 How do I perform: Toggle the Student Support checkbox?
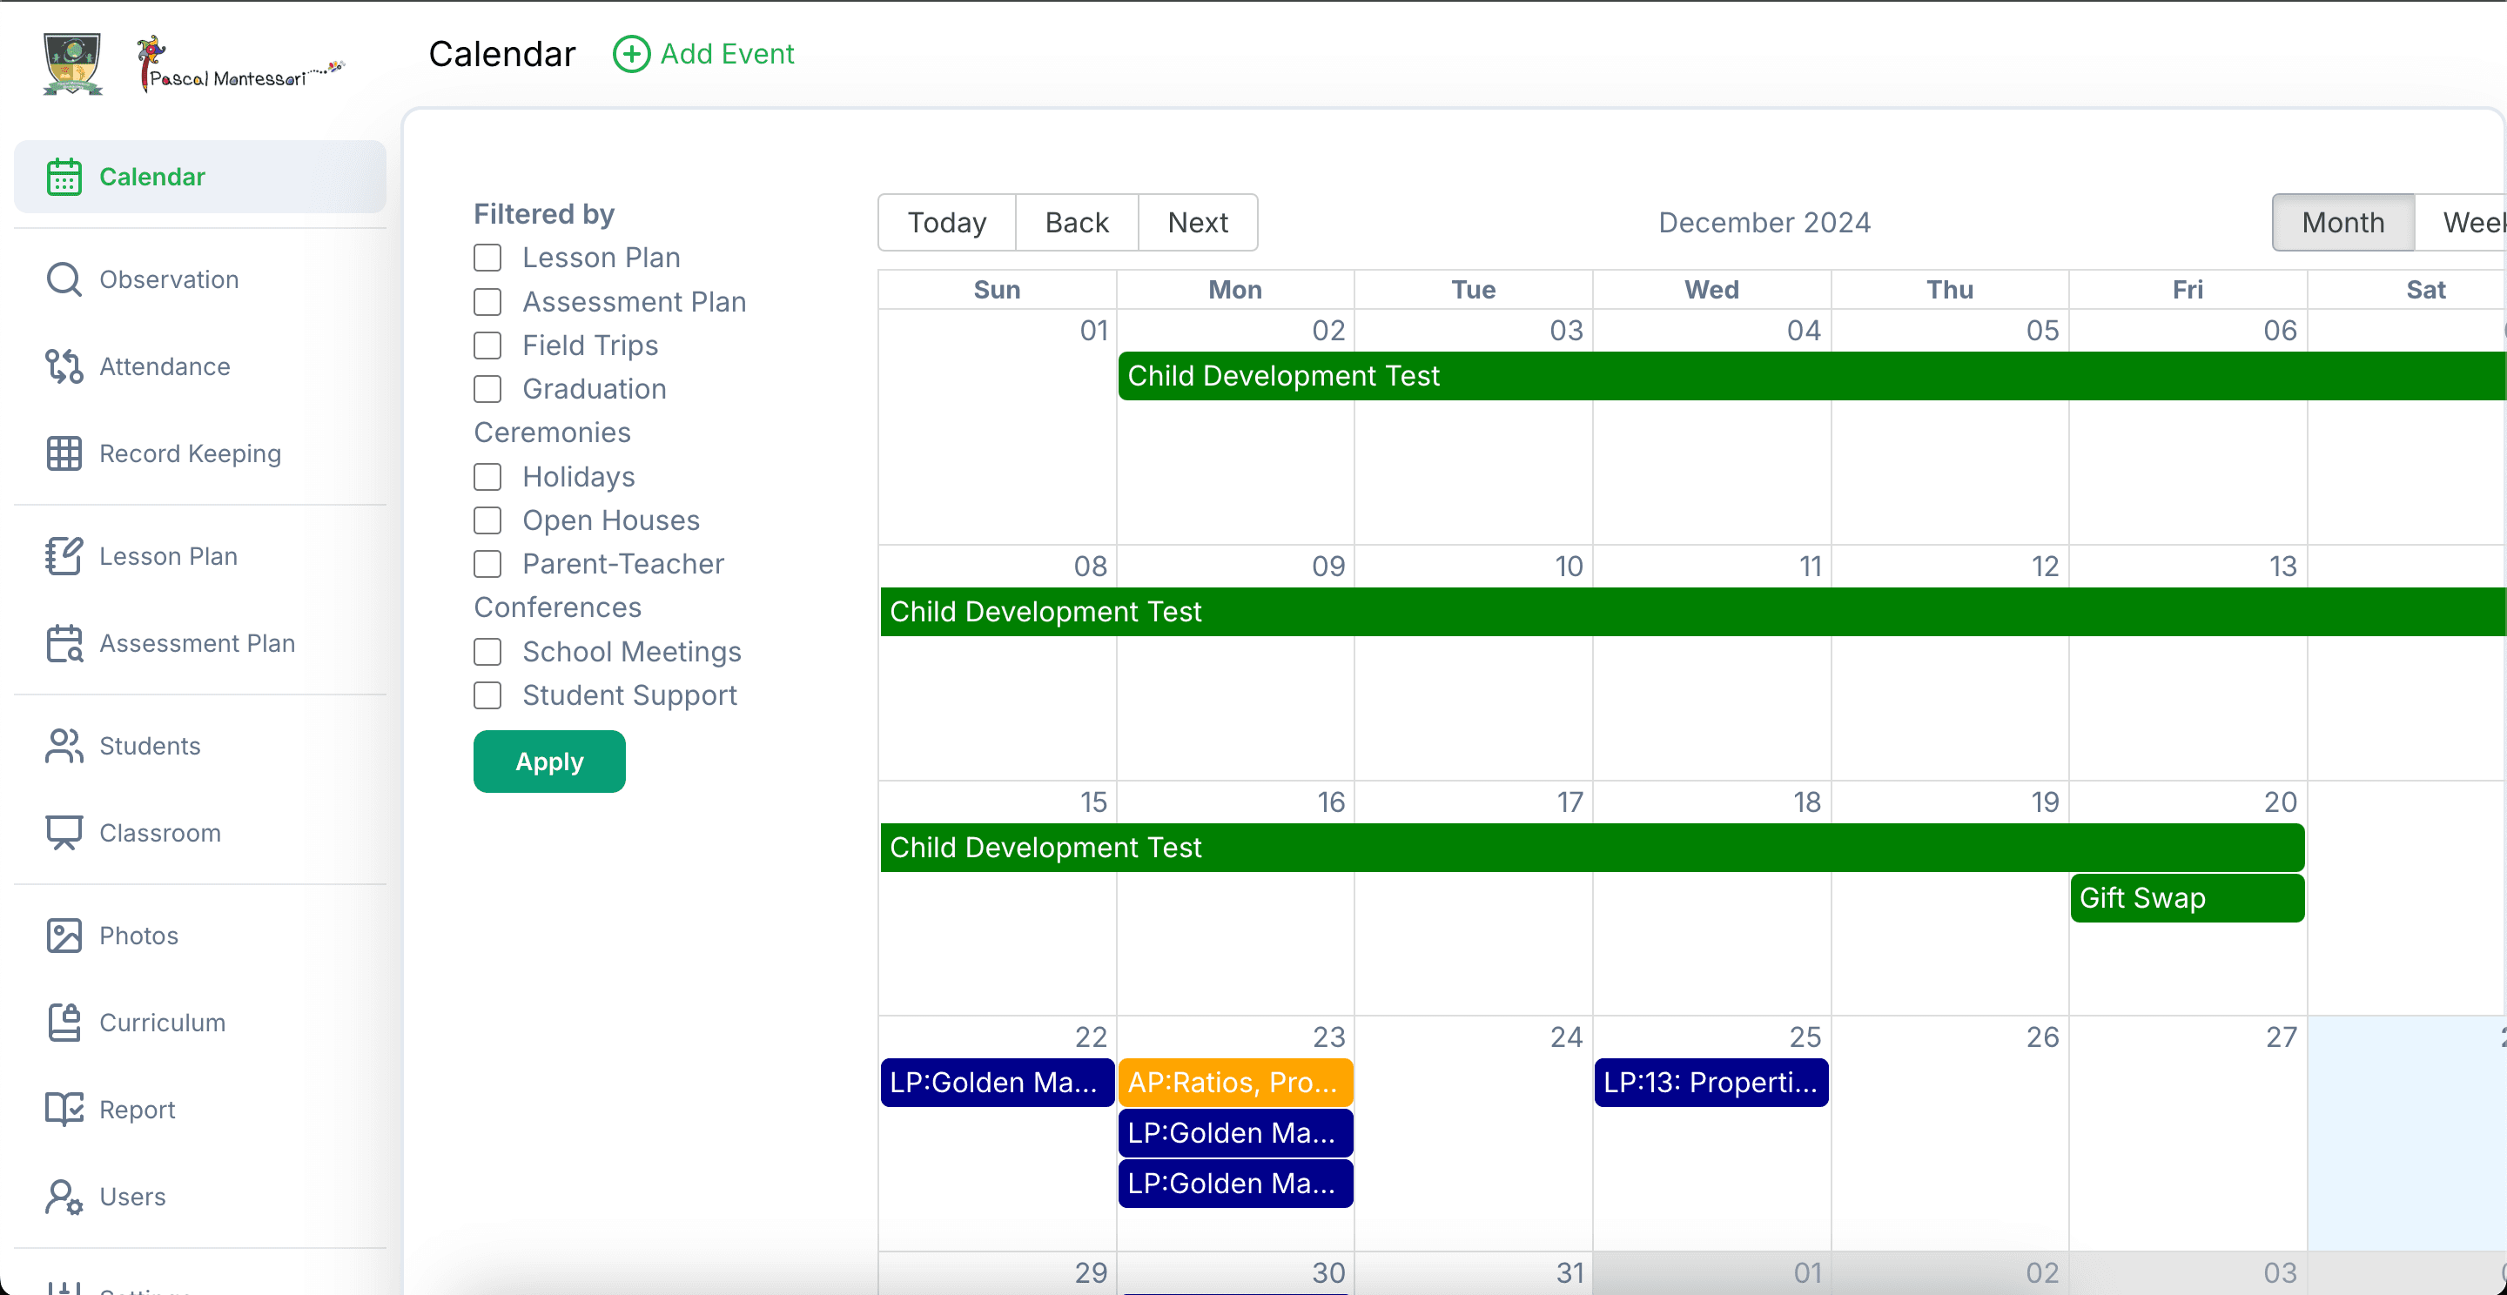point(487,695)
